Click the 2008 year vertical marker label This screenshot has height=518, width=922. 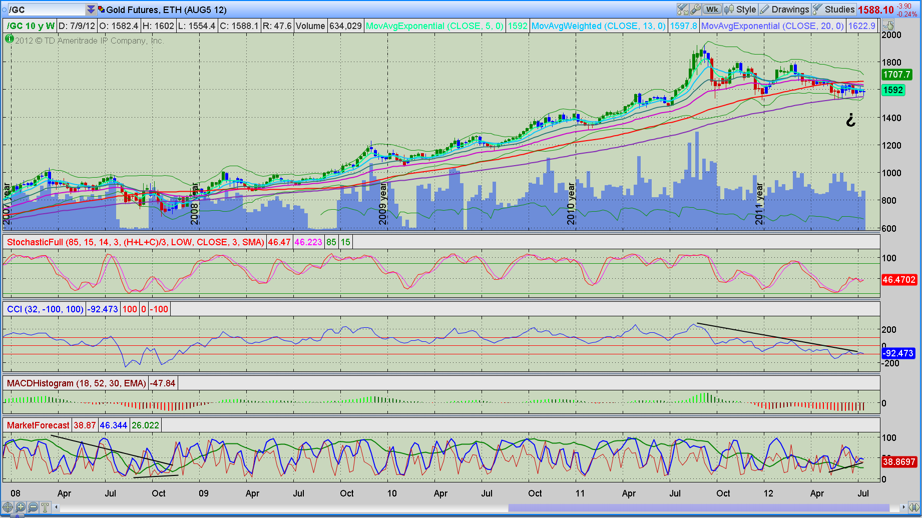(x=195, y=203)
